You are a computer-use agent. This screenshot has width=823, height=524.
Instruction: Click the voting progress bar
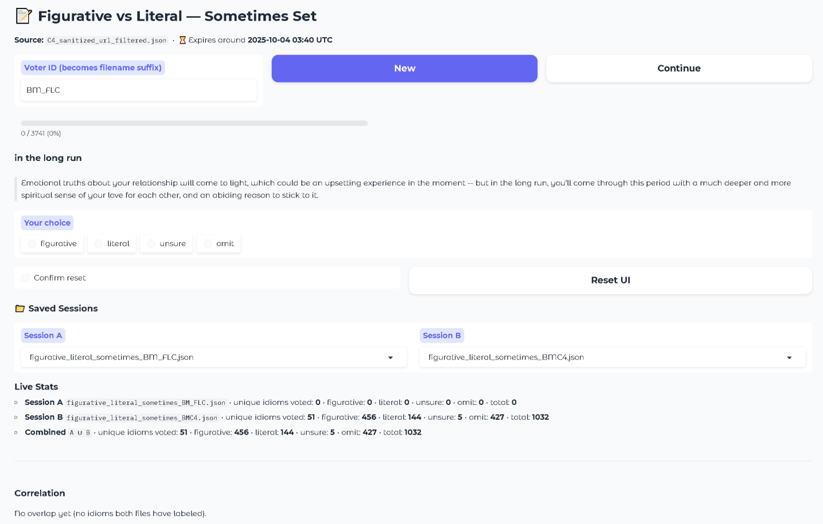coord(194,123)
